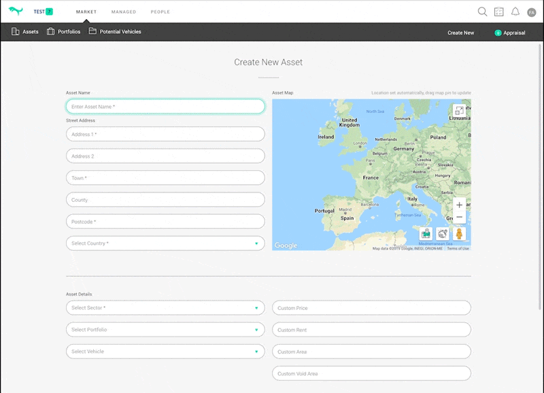Click the Custom Void Area field
This screenshot has width=544, height=393.
[371, 373]
